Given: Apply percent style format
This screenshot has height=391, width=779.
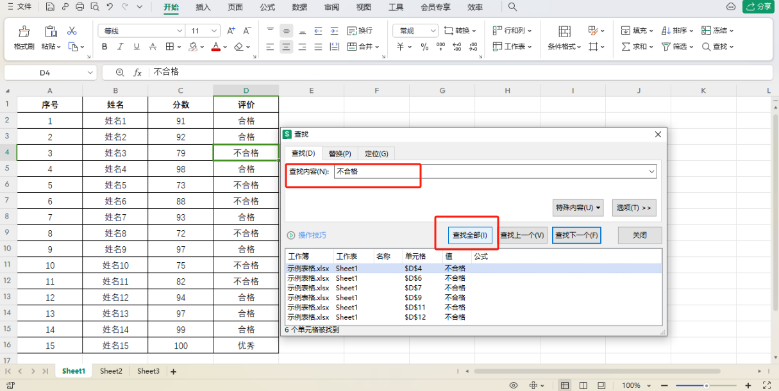Looking at the screenshot, I should point(424,47).
